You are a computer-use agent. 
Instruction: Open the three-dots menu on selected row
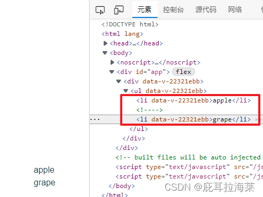[x=95, y=119]
